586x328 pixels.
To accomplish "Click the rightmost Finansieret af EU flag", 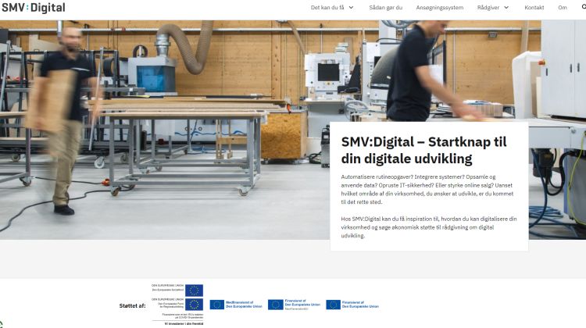I will point(334,305).
